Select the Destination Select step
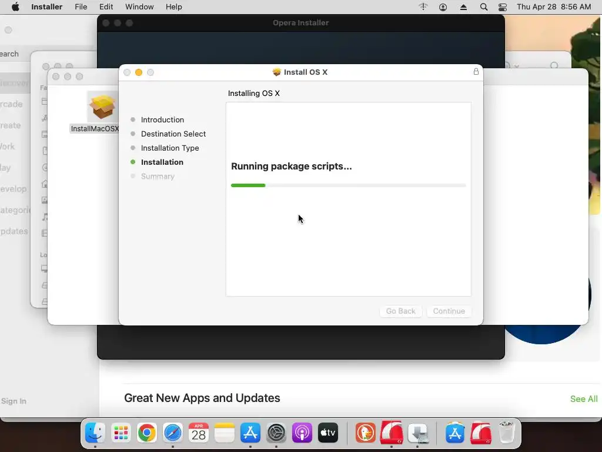The height and width of the screenshot is (452, 602). click(x=173, y=134)
